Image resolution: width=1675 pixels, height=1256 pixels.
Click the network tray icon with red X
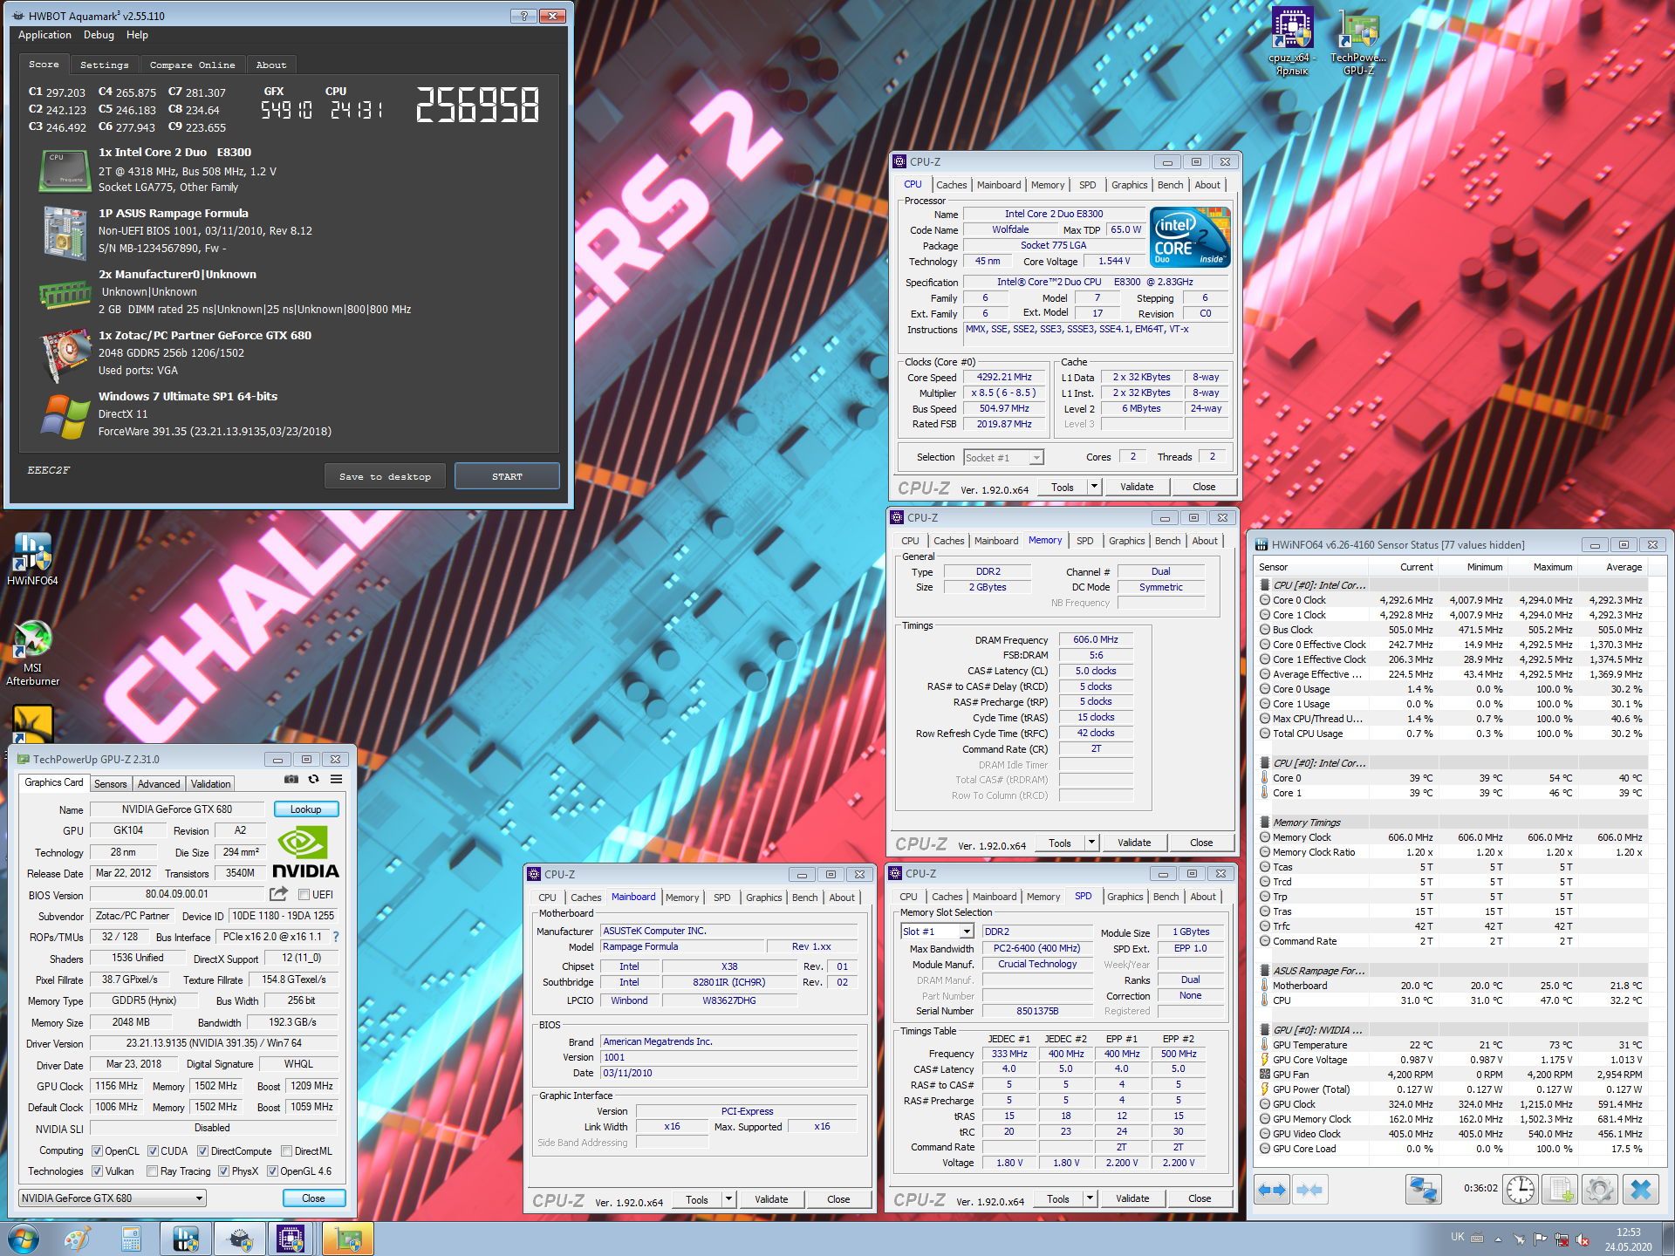click(x=1561, y=1239)
